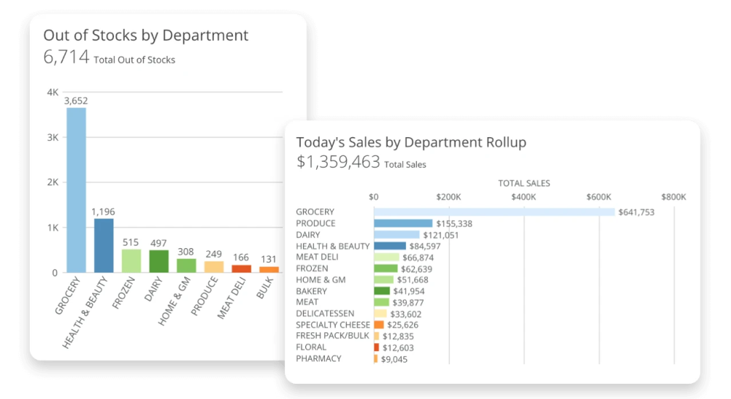Viewport: 731px width, 399px height.
Task: Click the HOME & GM bar labeled 308
Action: pos(186,266)
